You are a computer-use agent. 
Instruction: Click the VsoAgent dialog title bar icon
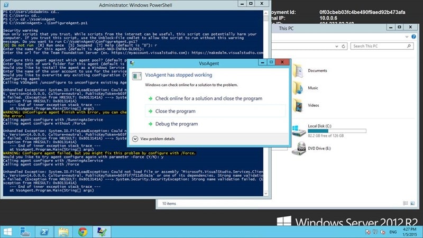[x=132, y=63]
